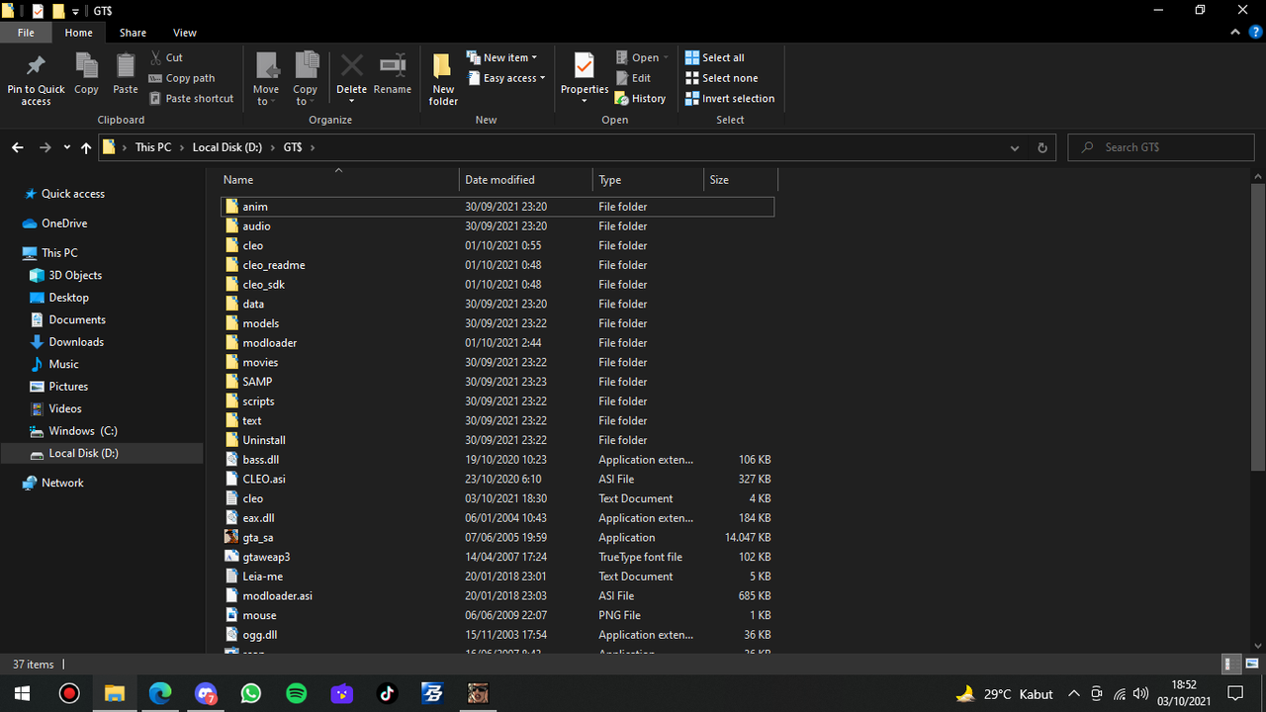Open Spotify from taskbar
The height and width of the screenshot is (712, 1266).
click(x=296, y=693)
